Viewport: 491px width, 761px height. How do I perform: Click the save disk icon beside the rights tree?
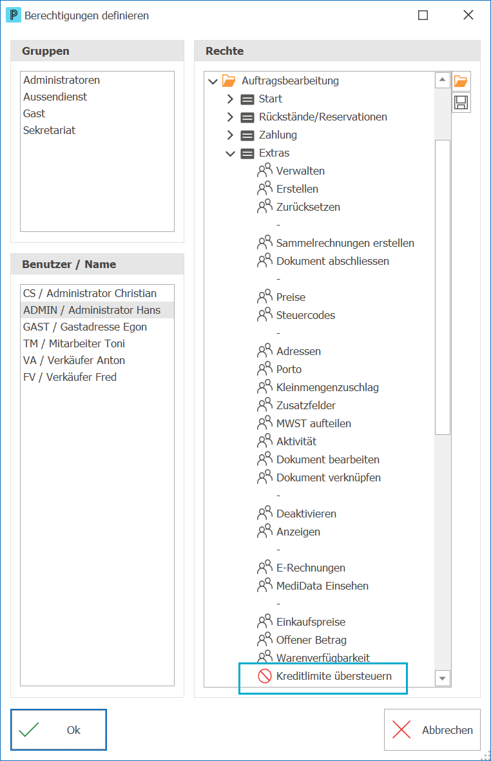pos(461,102)
